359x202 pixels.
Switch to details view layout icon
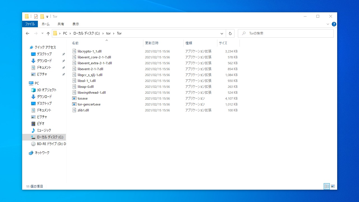coord(327,186)
